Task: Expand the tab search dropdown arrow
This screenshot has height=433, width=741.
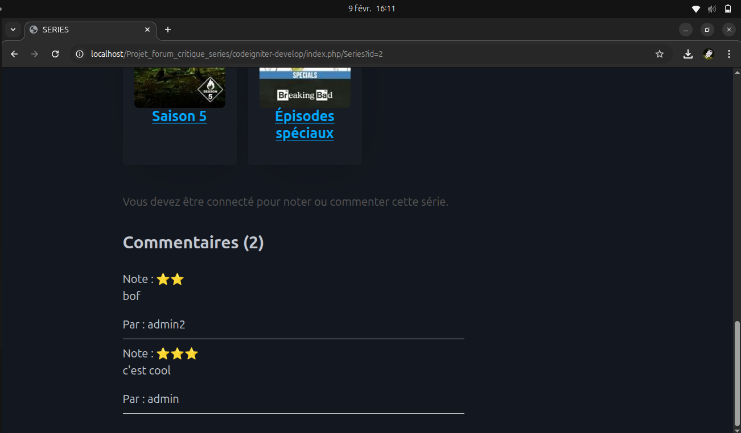Action: 13,30
